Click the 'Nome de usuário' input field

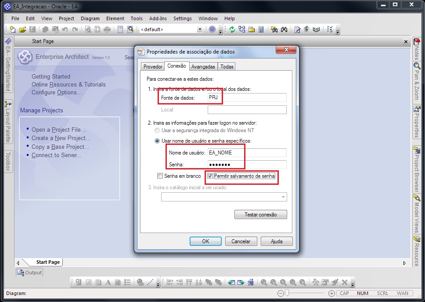tap(247, 153)
